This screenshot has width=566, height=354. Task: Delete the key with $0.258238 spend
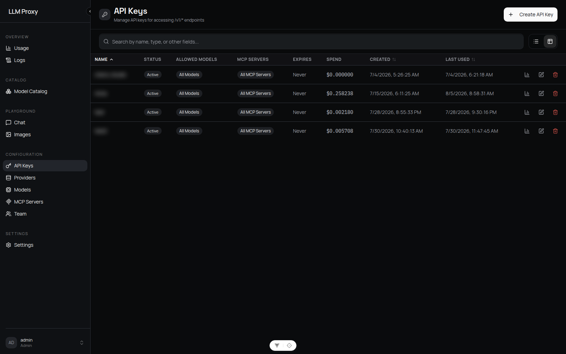pos(555,93)
